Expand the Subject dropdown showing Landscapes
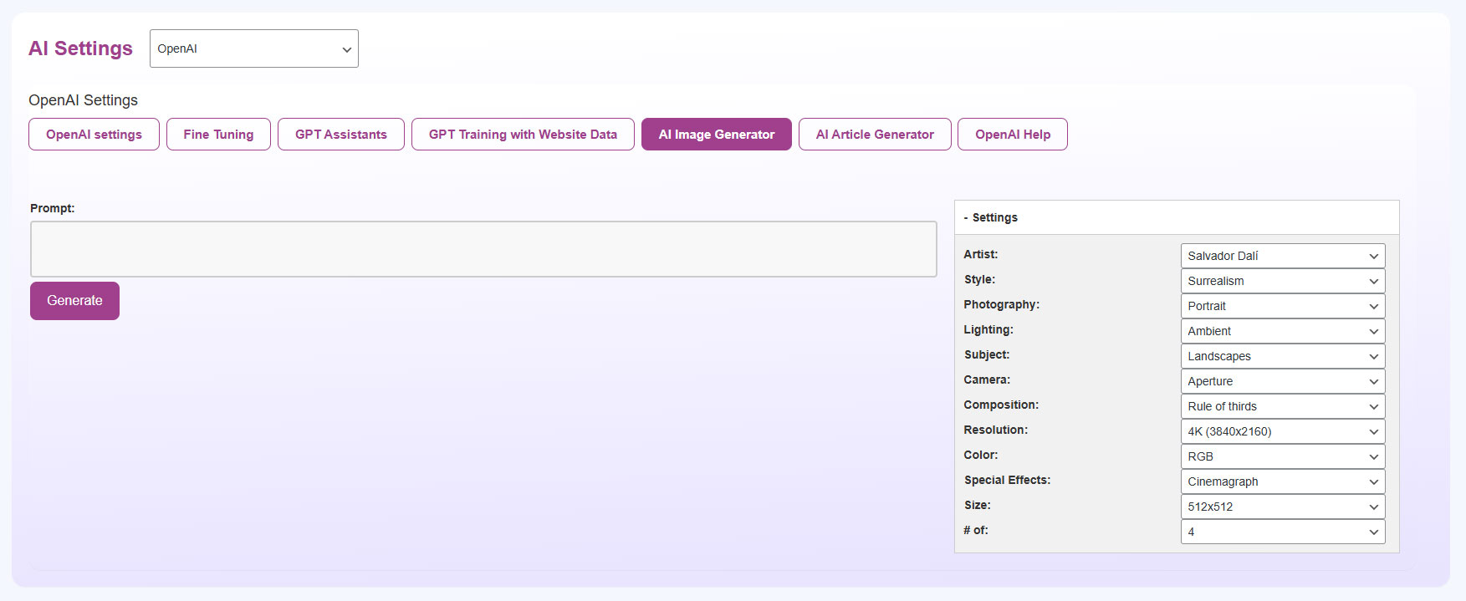Screen dimensions: 1466x601 pyautogui.click(x=1282, y=356)
